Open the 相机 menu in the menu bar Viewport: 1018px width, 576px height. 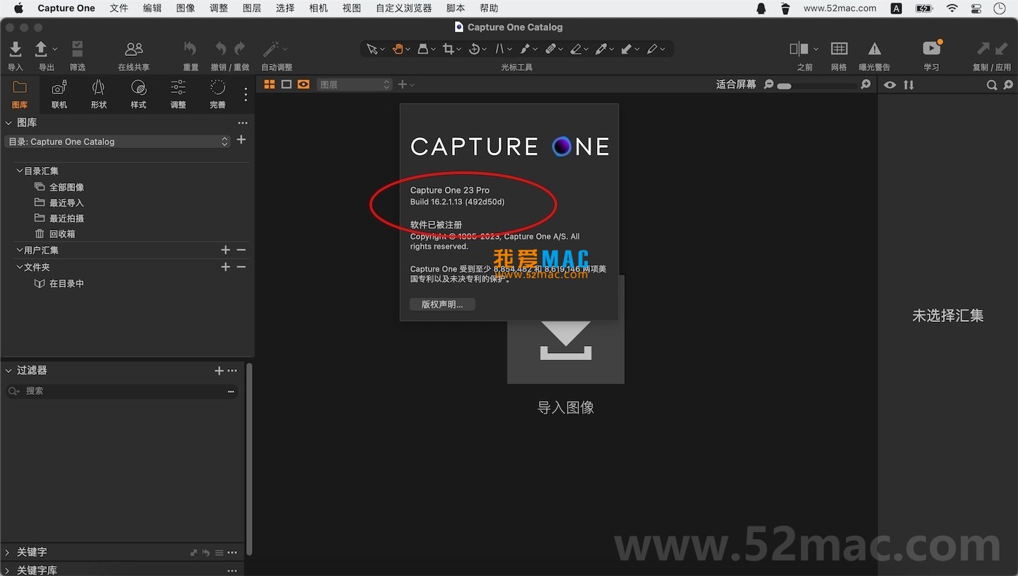tap(318, 8)
